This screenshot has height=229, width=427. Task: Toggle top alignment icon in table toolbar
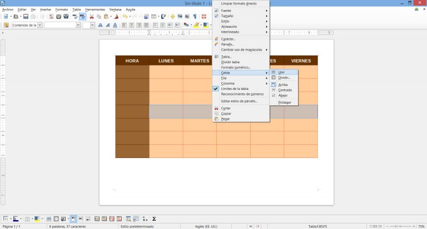[73, 218]
